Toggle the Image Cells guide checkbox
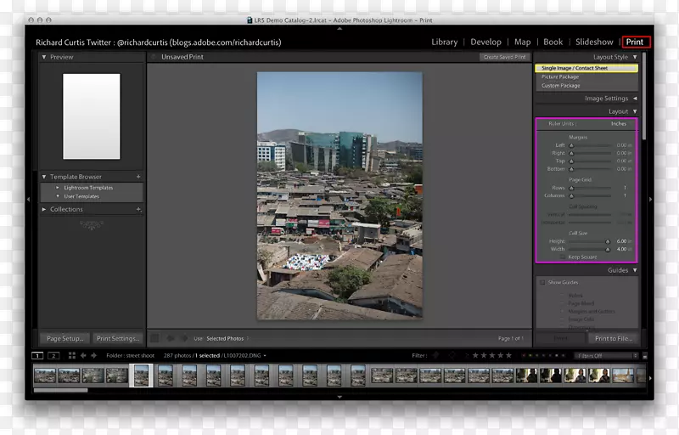 (563, 319)
